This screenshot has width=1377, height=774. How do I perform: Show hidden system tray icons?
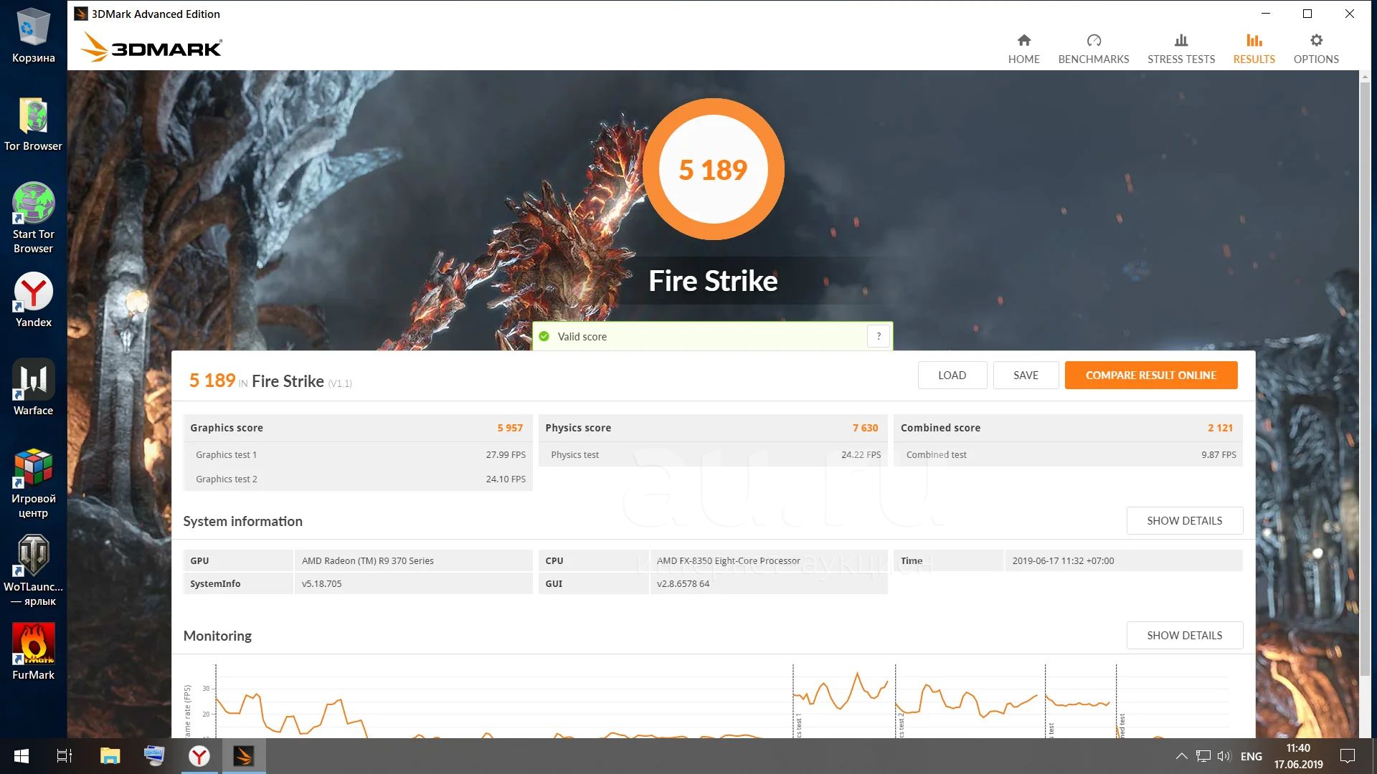click(1181, 756)
